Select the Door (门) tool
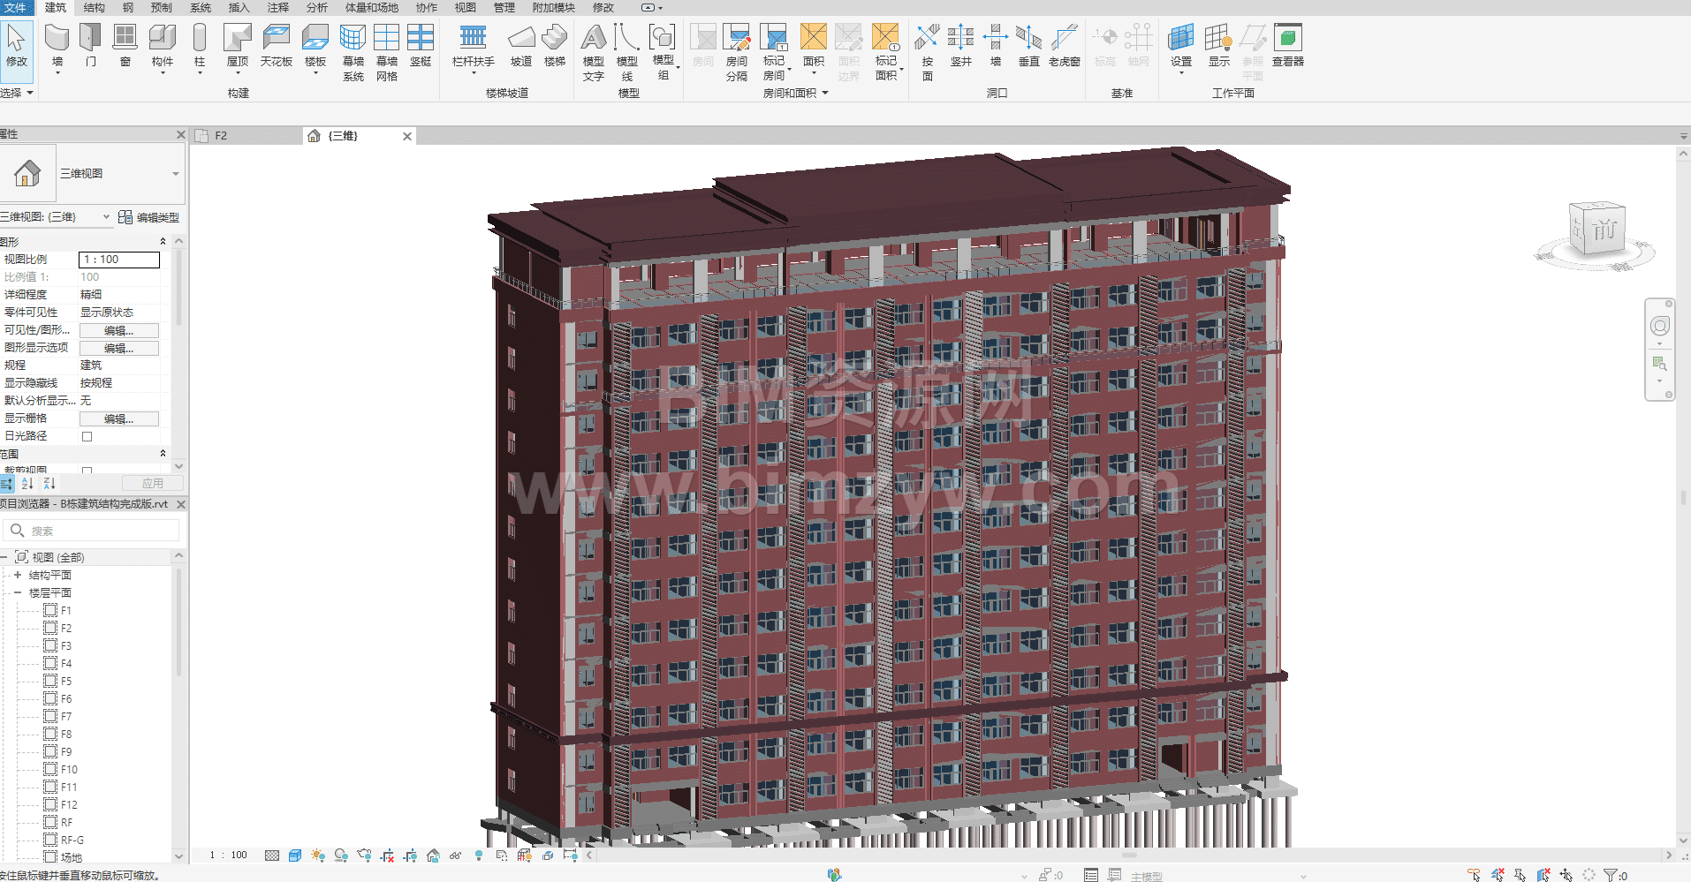Viewport: 1691px width, 882px height. (91, 46)
